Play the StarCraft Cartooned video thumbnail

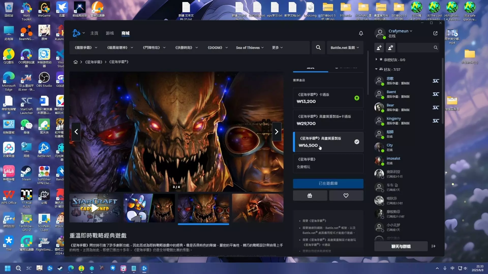coord(95,208)
